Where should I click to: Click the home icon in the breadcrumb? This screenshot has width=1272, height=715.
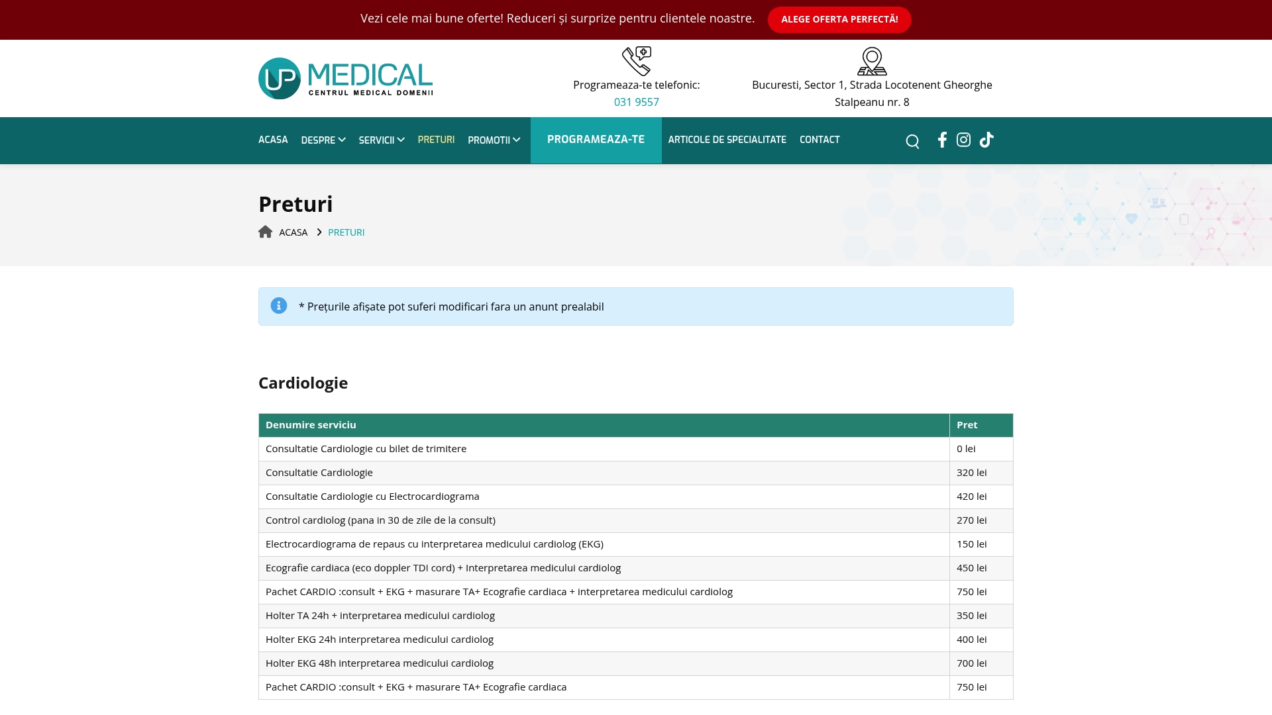(265, 231)
